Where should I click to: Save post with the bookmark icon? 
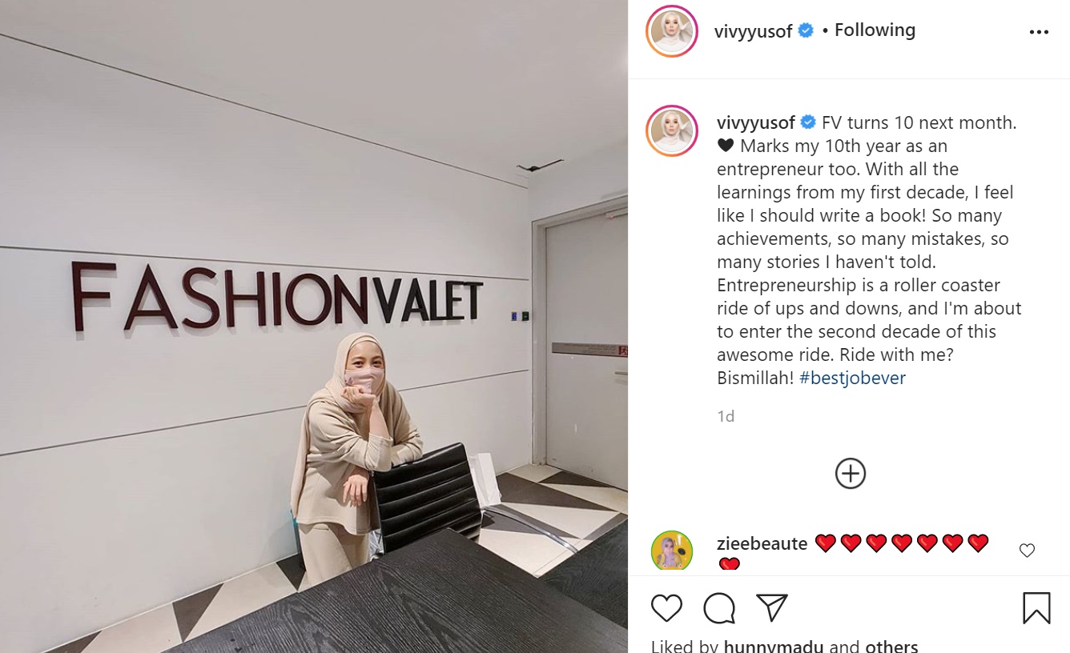(1036, 608)
